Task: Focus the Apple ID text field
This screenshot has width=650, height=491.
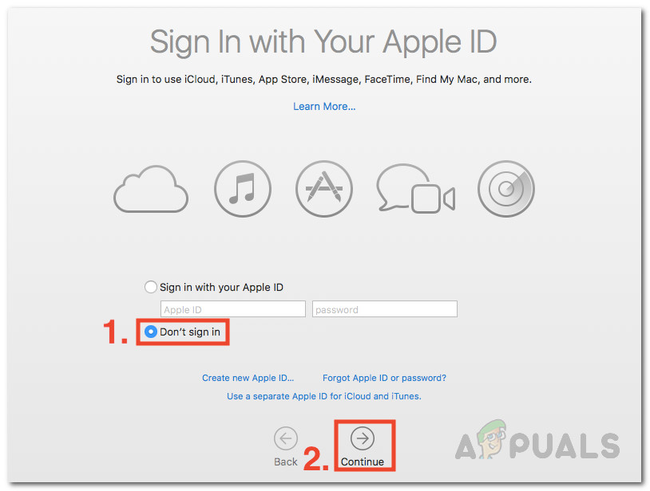Action: click(233, 309)
